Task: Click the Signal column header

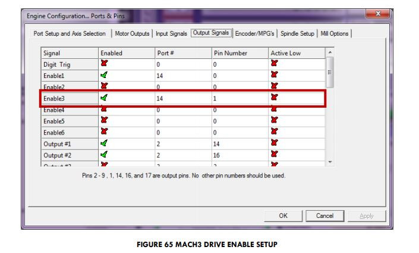Action: [x=70, y=53]
